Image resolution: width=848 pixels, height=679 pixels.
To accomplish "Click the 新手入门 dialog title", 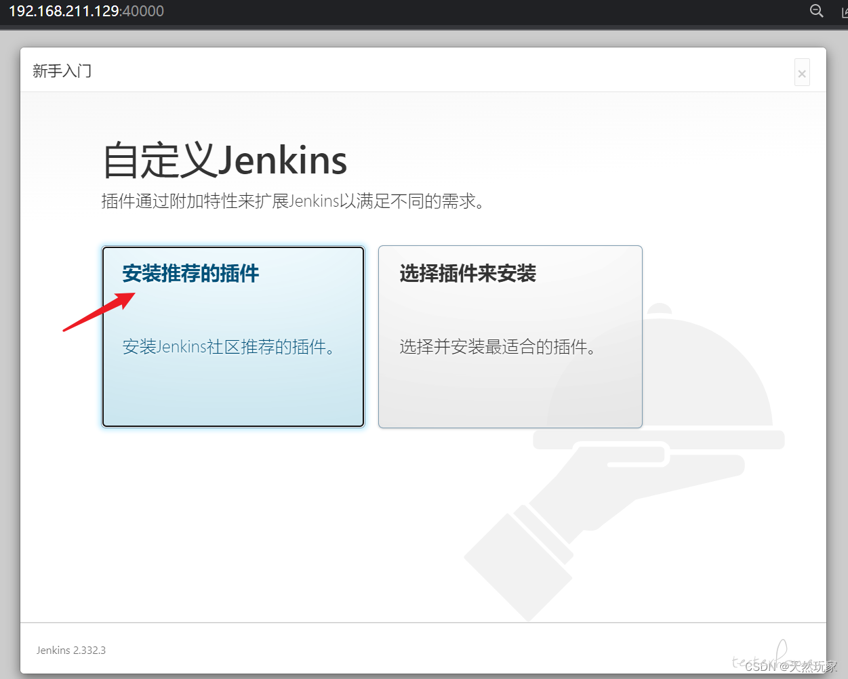I will tap(62, 71).
